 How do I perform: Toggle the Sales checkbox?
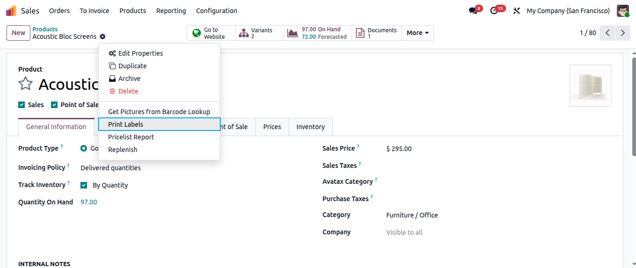tap(22, 105)
